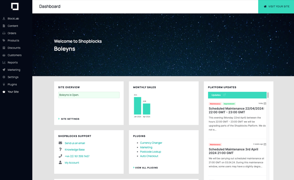Screen dimensions: 294x180
Task: Go to Marketing in the sidebar
Action: [14, 70]
